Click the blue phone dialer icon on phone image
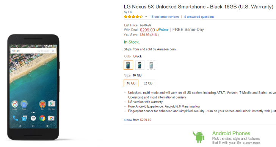The width and height of the screenshot is (276, 147). point(15,118)
